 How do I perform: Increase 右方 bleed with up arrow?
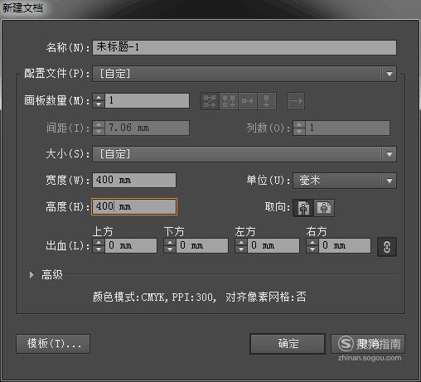[x=312, y=242]
